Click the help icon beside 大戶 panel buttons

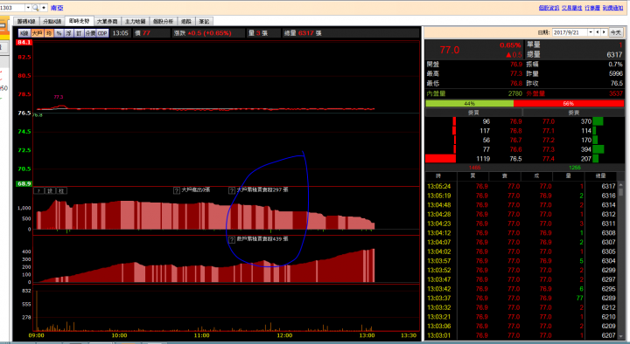[39, 191]
